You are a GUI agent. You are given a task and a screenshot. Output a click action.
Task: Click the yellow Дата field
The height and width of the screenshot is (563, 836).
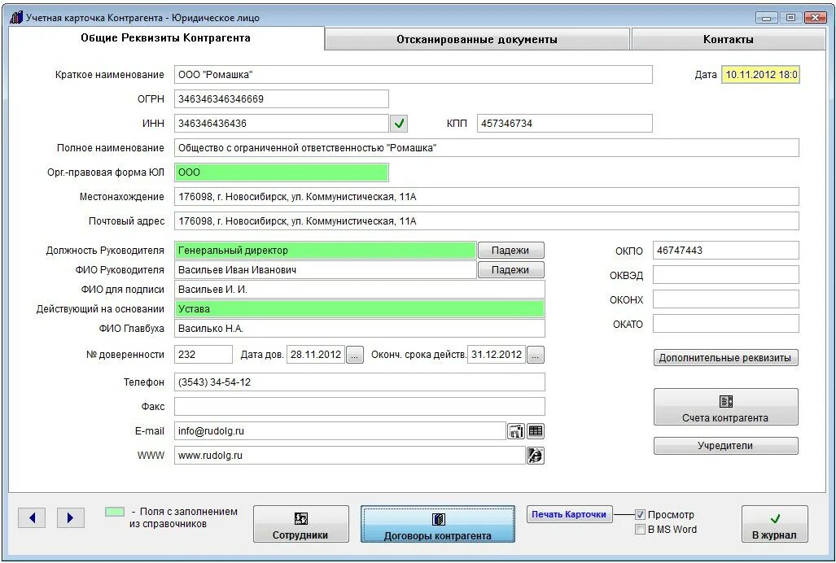(761, 75)
